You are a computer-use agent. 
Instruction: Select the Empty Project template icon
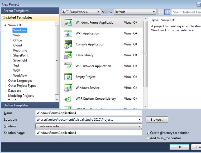click(68, 77)
